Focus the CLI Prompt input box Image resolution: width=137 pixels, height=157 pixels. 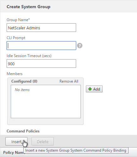click(x=41, y=46)
